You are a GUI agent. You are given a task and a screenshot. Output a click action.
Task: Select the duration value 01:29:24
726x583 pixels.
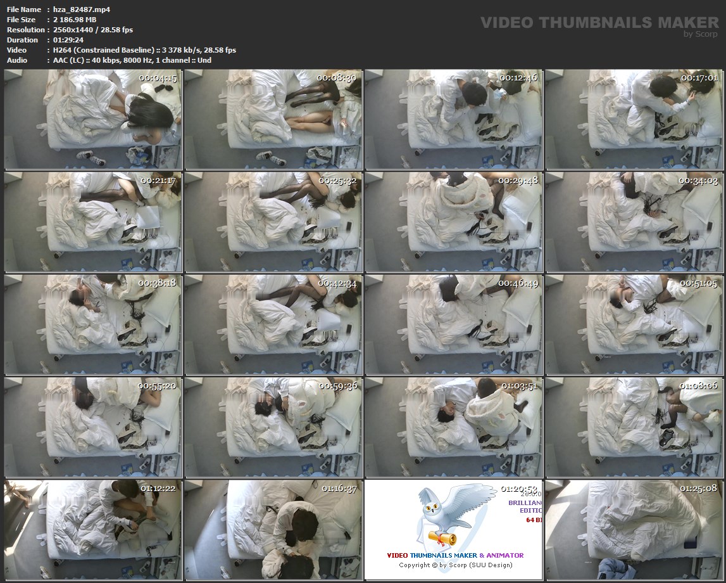(x=68, y=40)
